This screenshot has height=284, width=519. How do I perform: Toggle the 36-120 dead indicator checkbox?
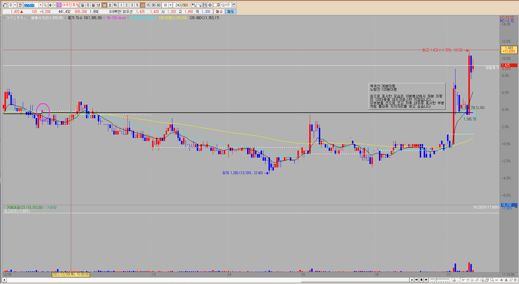pyautogui.click(x=105, y=18)
